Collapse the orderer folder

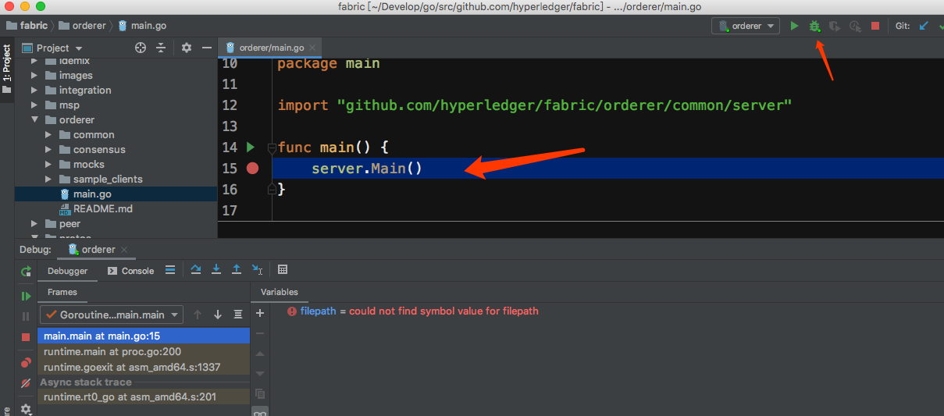(34, 120)
